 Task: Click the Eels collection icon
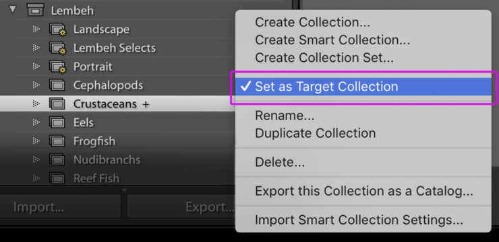57,122
